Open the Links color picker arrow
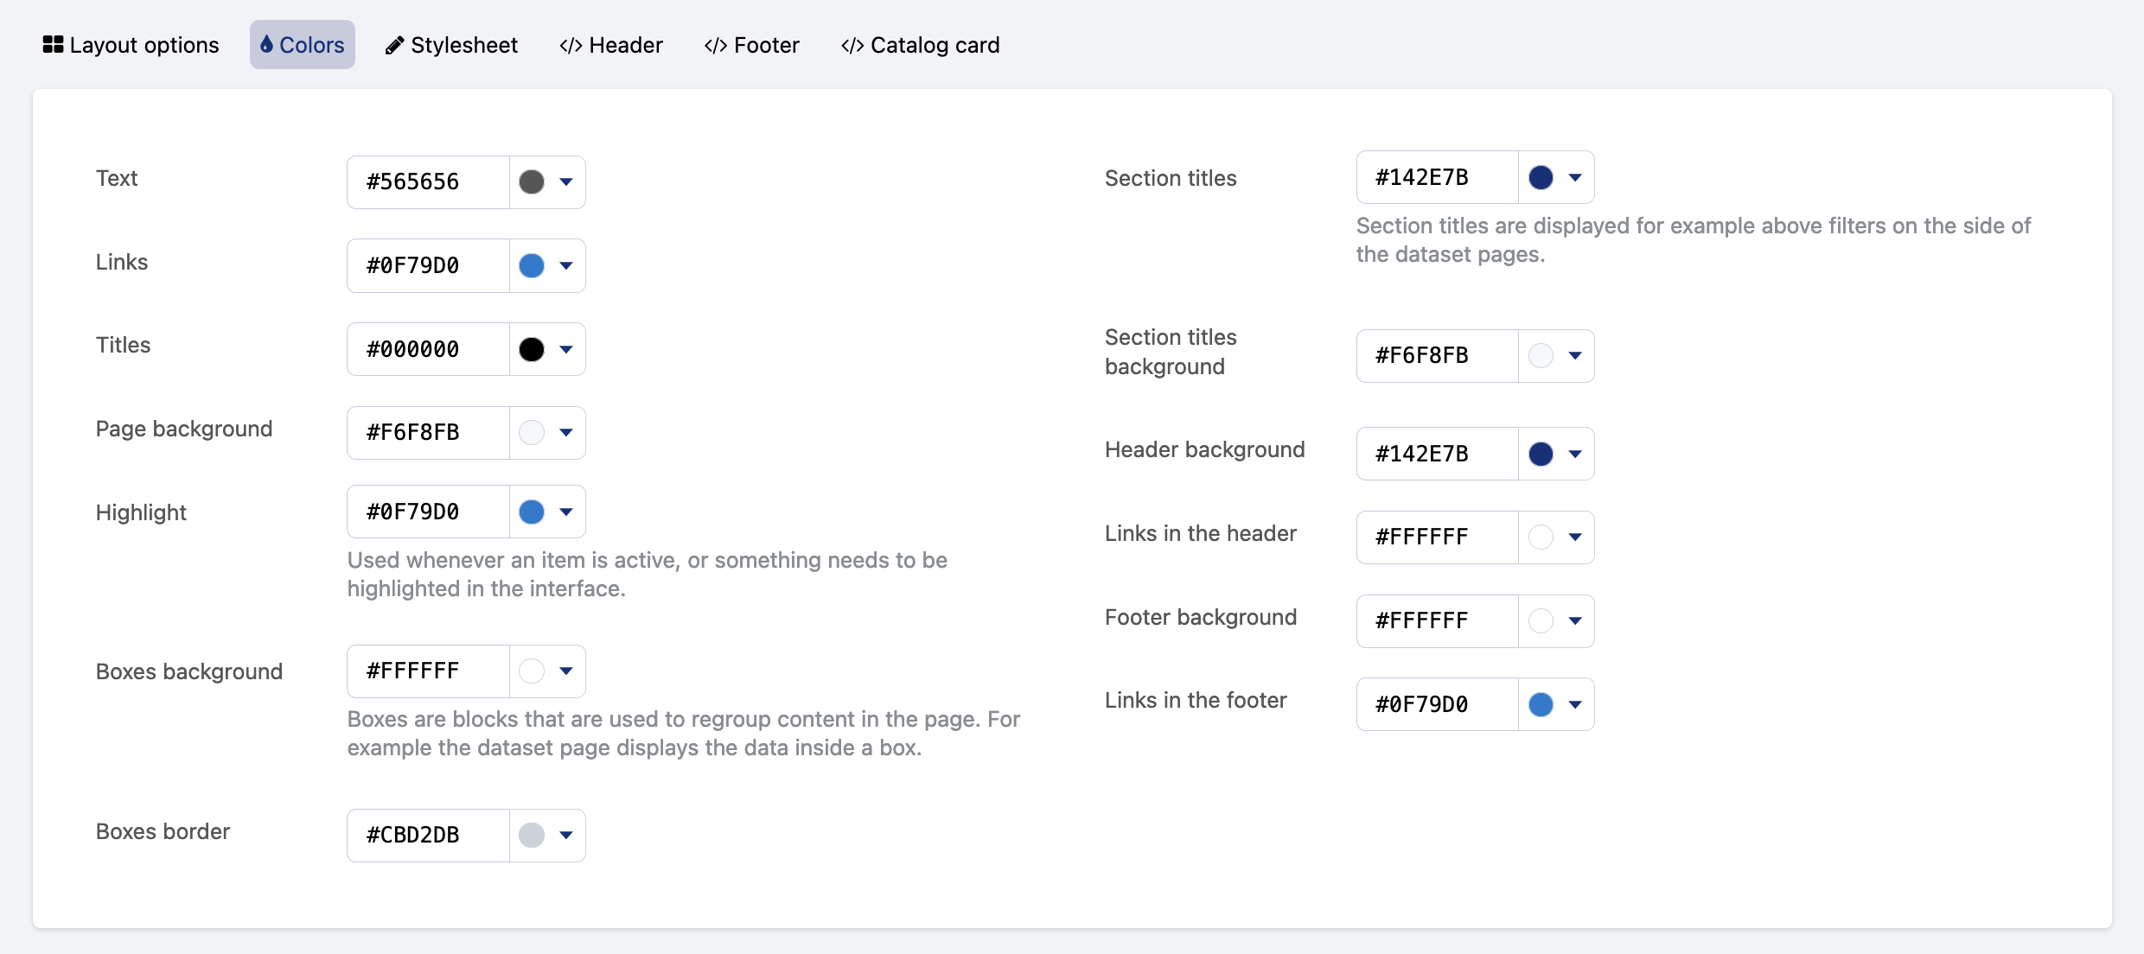Screen dimensions: 2144x954 566,266
